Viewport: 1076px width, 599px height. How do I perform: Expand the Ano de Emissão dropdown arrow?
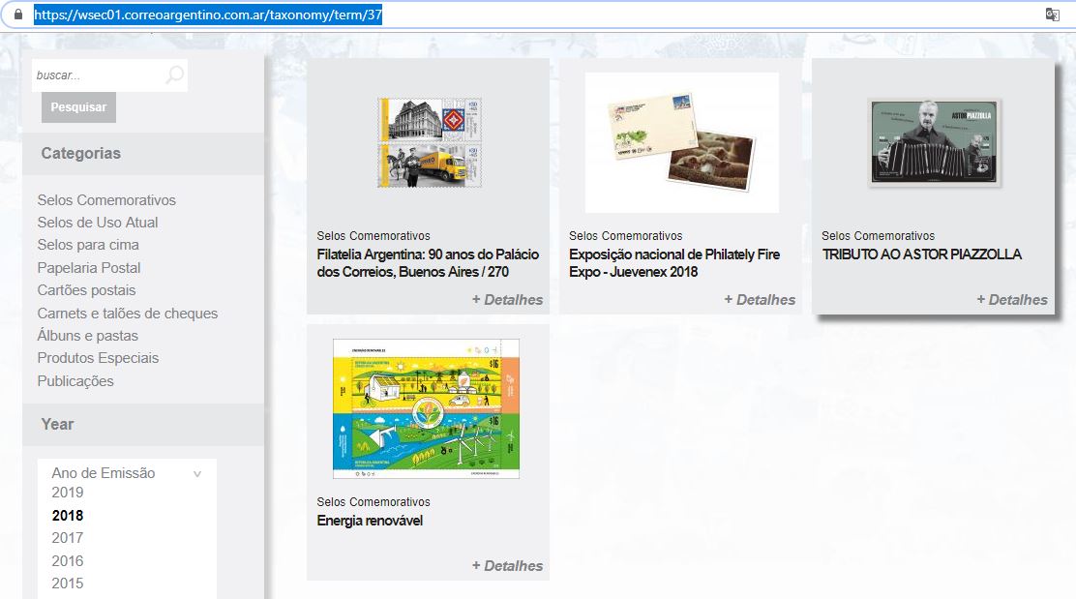point(197,473)
